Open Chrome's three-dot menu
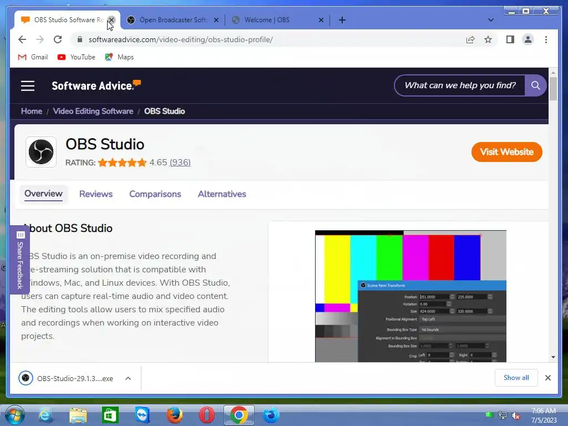 pos(546,39)
